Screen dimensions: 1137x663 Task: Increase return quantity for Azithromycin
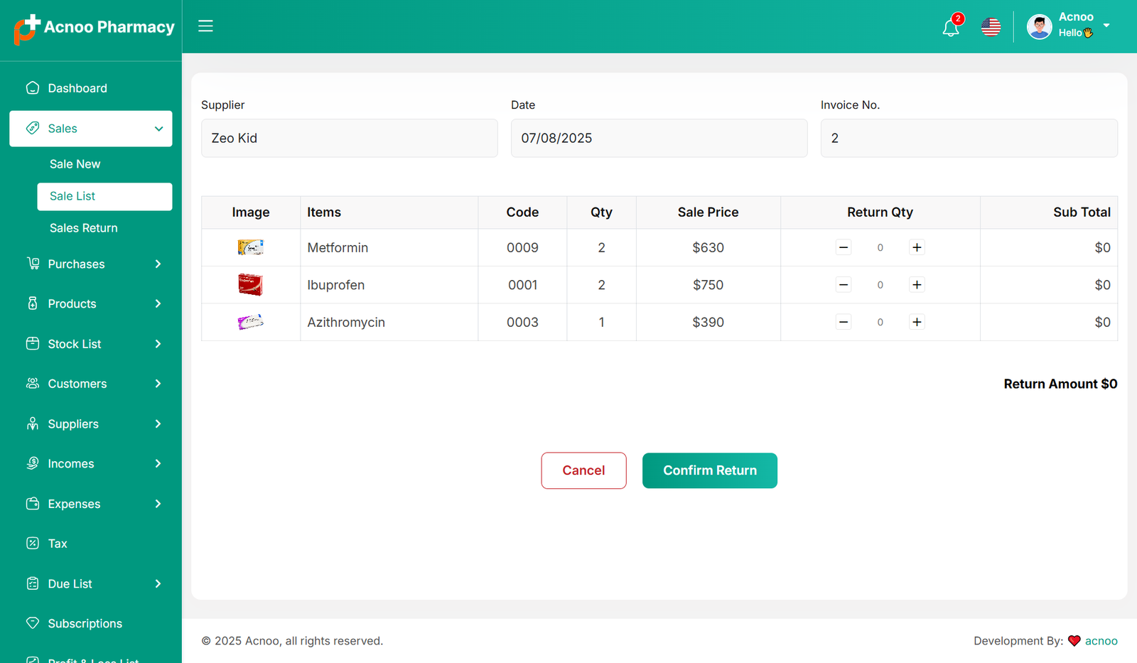tap(917, 322)
